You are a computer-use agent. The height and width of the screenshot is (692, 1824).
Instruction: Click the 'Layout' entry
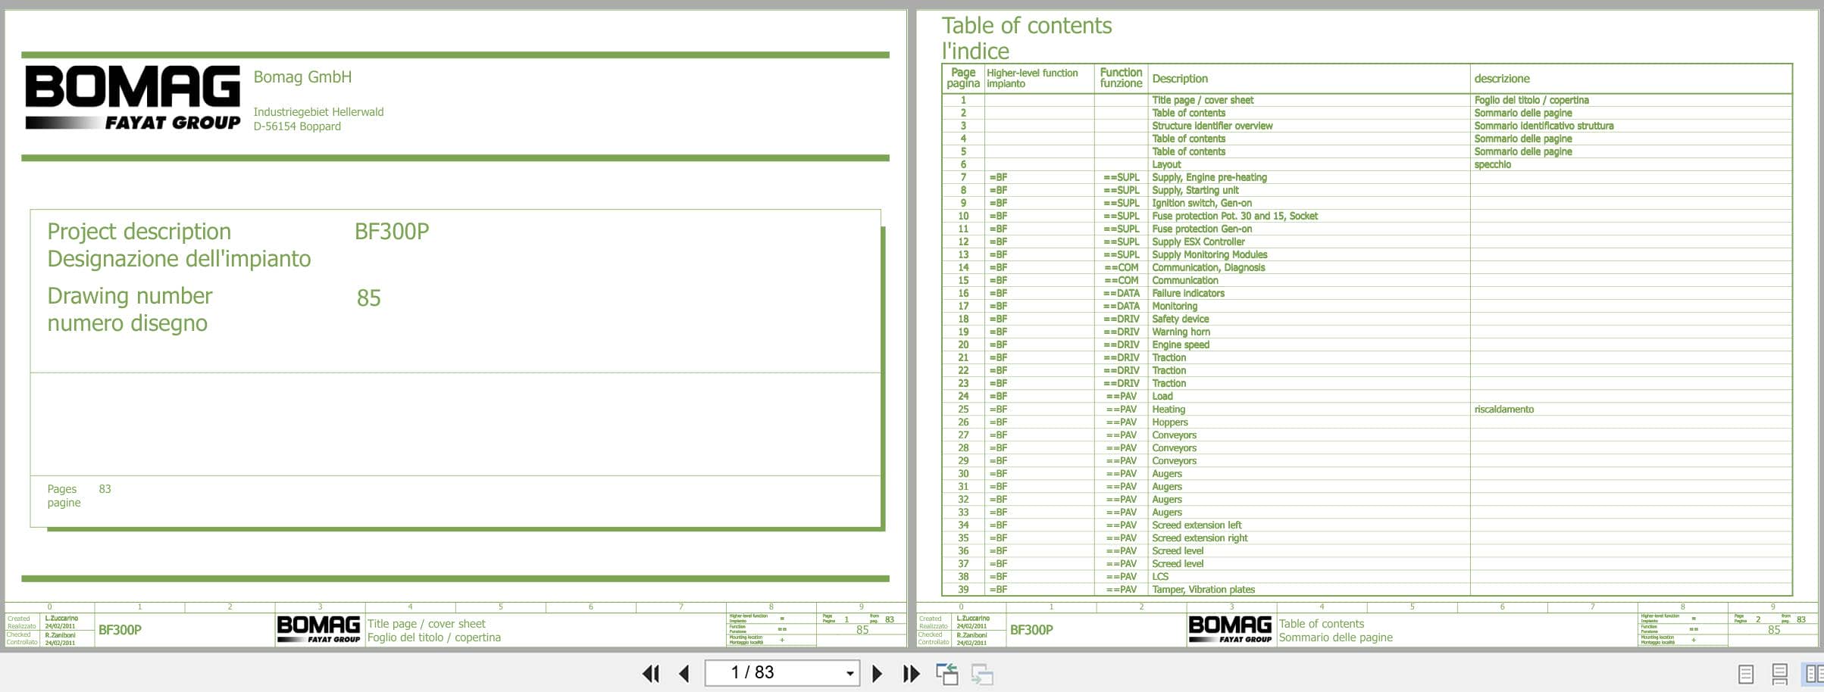pos(1166,164)
